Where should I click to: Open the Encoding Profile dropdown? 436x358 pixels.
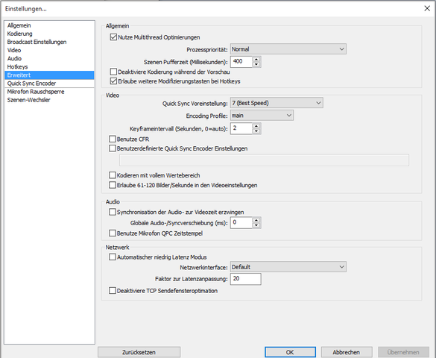click(262, 115)
